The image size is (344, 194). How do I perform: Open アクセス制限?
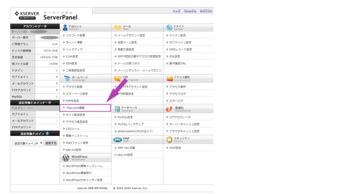74,87
